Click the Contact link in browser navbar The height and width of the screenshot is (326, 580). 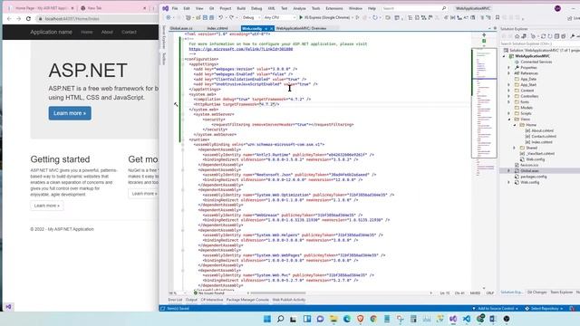coord(129,33)
